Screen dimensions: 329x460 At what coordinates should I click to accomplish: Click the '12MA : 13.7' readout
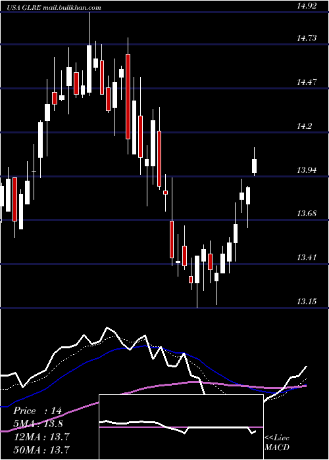click(x=41, y=437)
